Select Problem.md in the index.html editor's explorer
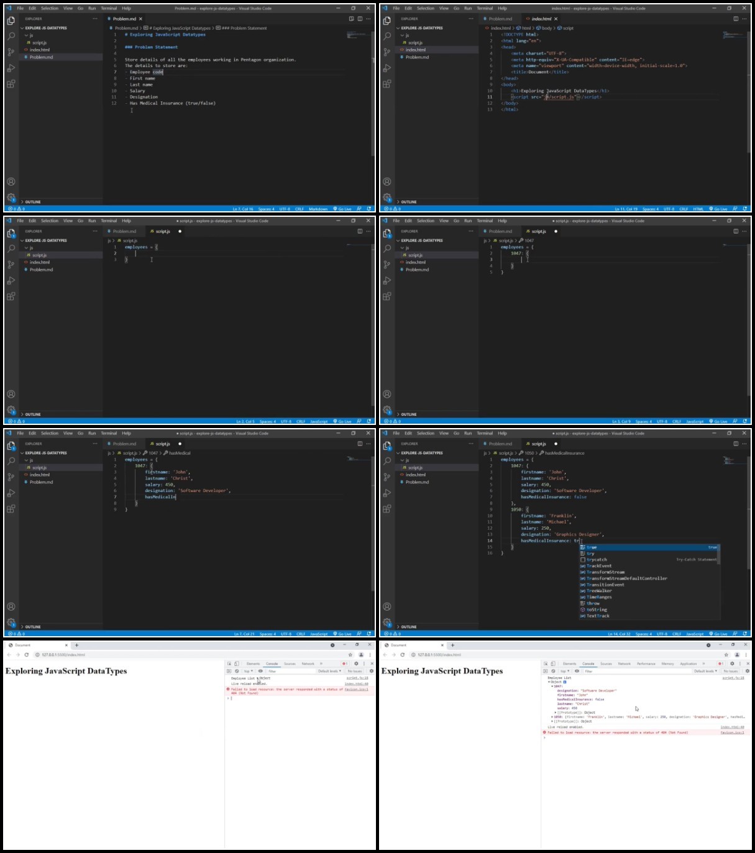 (417, 57)
